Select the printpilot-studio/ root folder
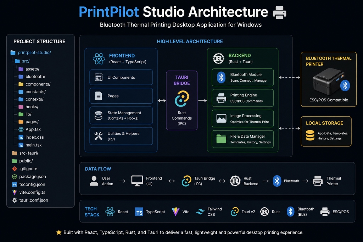Viewport: 363px width, 242px height. click(30, 53)
